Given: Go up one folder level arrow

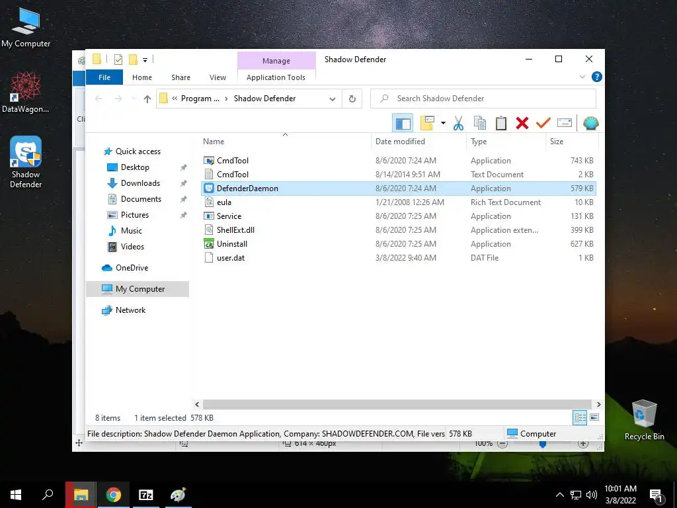Looking at the screenshot, I should (x=147, y=99).
